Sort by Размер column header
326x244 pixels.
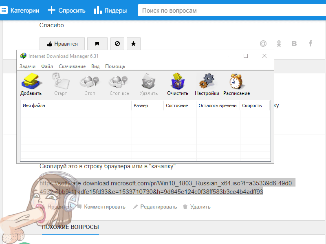click(x=148, y=106)
